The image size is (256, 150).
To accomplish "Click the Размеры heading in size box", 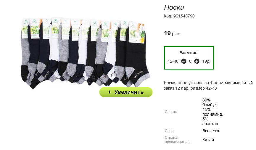I will 189,53.
